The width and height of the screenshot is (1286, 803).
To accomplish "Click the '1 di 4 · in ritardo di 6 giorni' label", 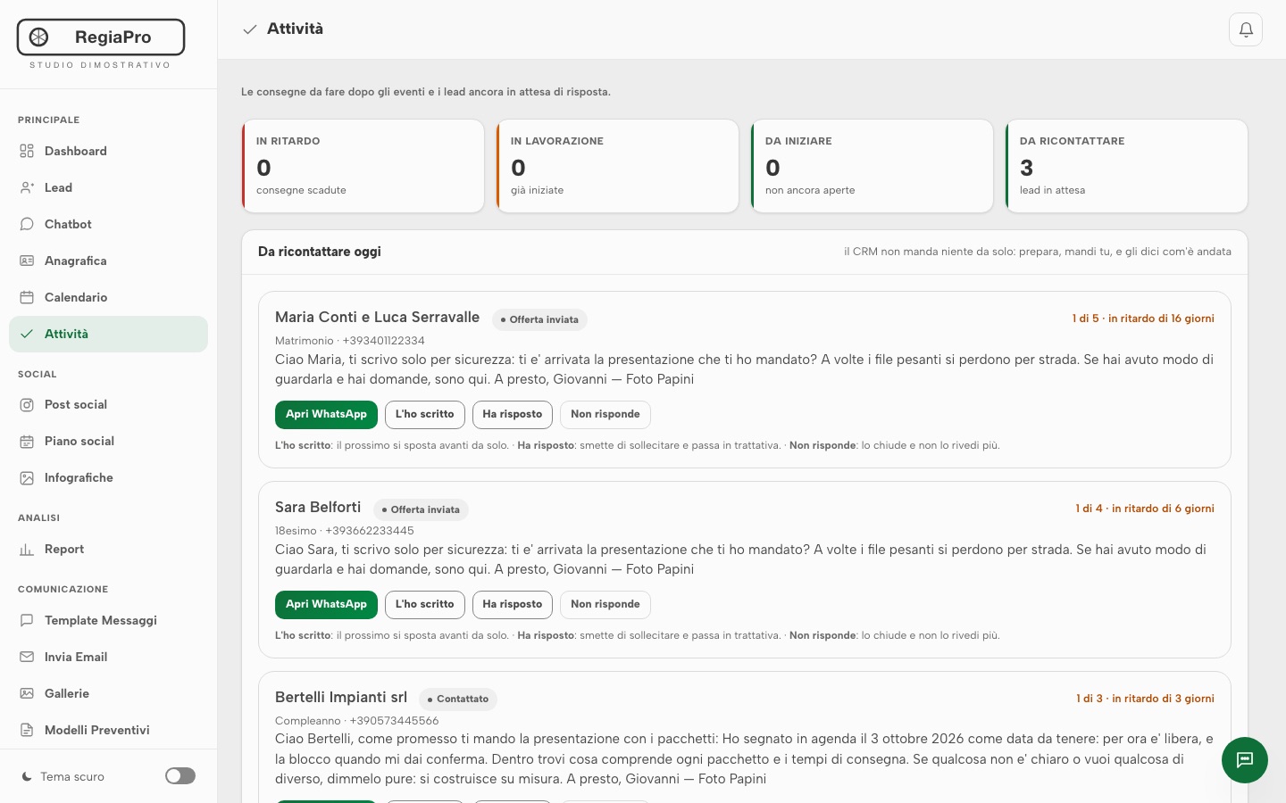I will pyautogui.click(x=1145, y=509).
